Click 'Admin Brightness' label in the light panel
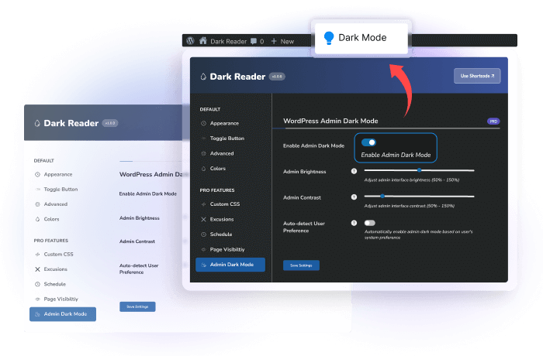543x356 pixels. tap(140, 218)
